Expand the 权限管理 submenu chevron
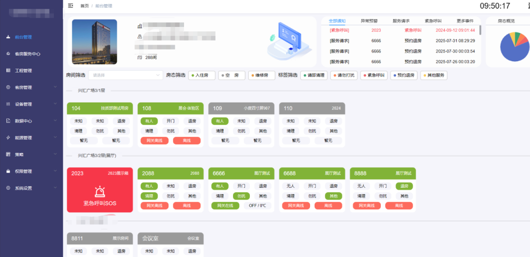Screen dimensions: 530x257 (x=55, y=171)
